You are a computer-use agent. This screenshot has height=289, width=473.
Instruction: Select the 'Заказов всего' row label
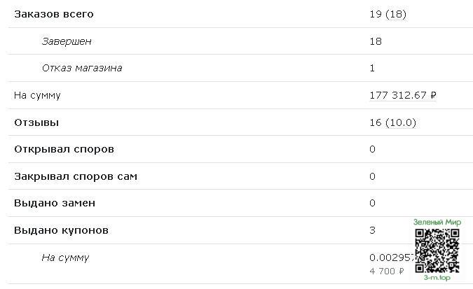click(x=54, y=14)
